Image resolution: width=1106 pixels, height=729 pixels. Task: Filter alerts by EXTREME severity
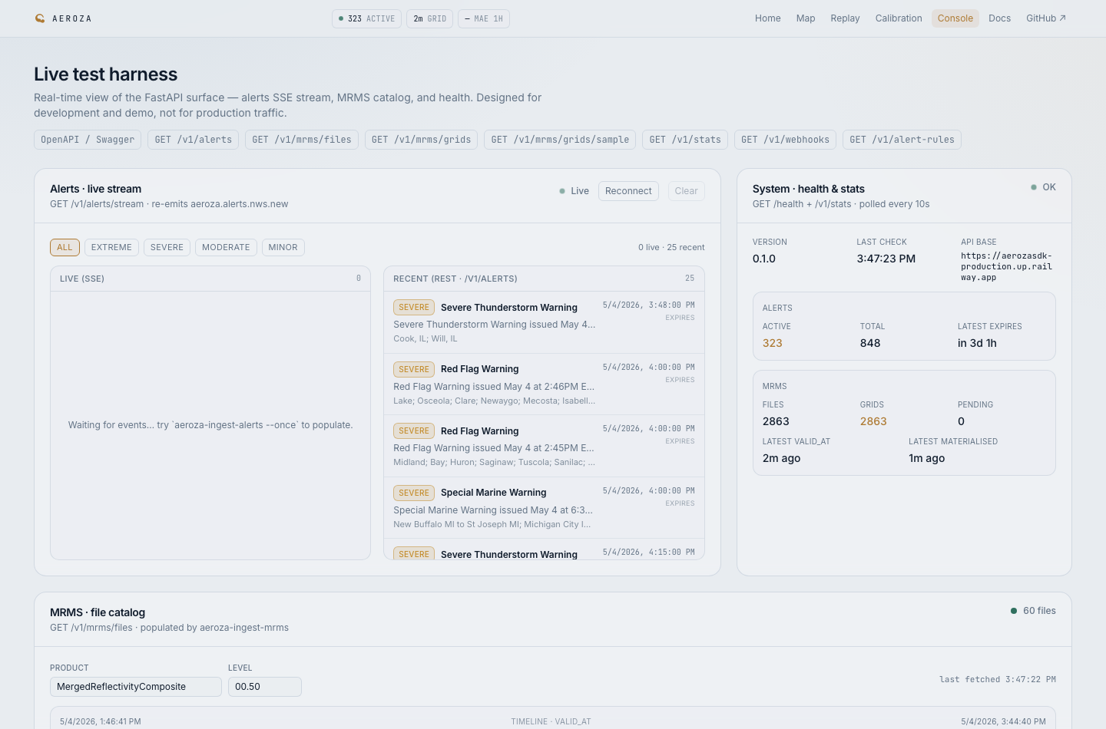111,247
